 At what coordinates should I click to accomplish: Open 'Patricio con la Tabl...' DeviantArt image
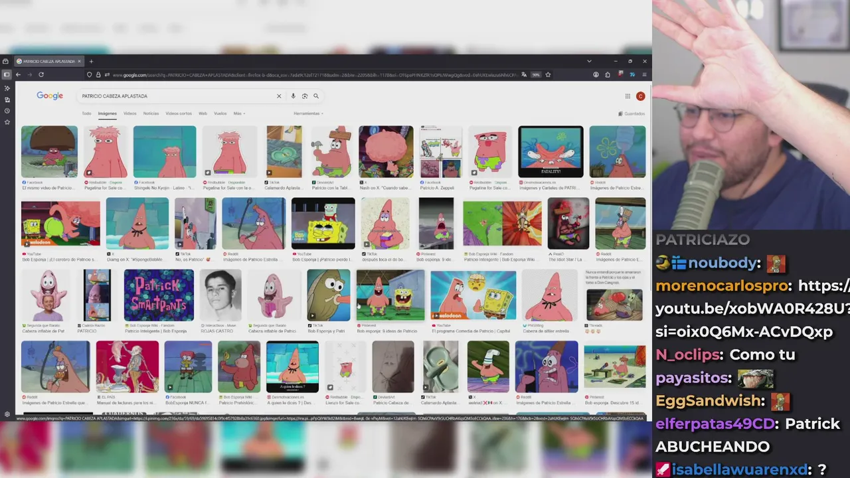pyautogui.click(x=331, y=152)
